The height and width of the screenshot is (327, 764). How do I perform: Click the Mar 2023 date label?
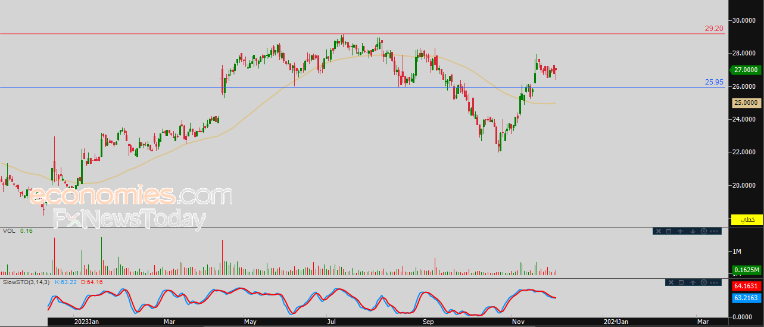click(x=170, y=322)
